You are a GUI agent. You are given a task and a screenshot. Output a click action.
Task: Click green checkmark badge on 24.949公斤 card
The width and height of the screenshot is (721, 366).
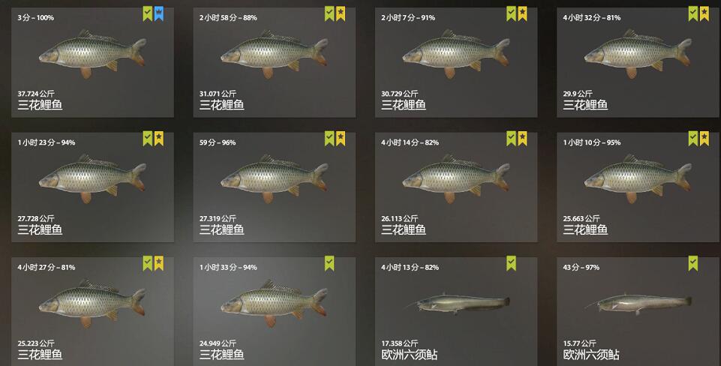pos(329,263)
